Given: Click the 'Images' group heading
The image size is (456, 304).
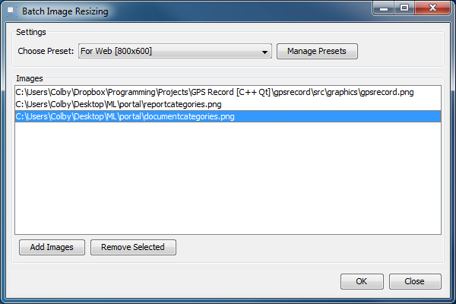Looking at the screenshot, I should [x=29, y=78].
